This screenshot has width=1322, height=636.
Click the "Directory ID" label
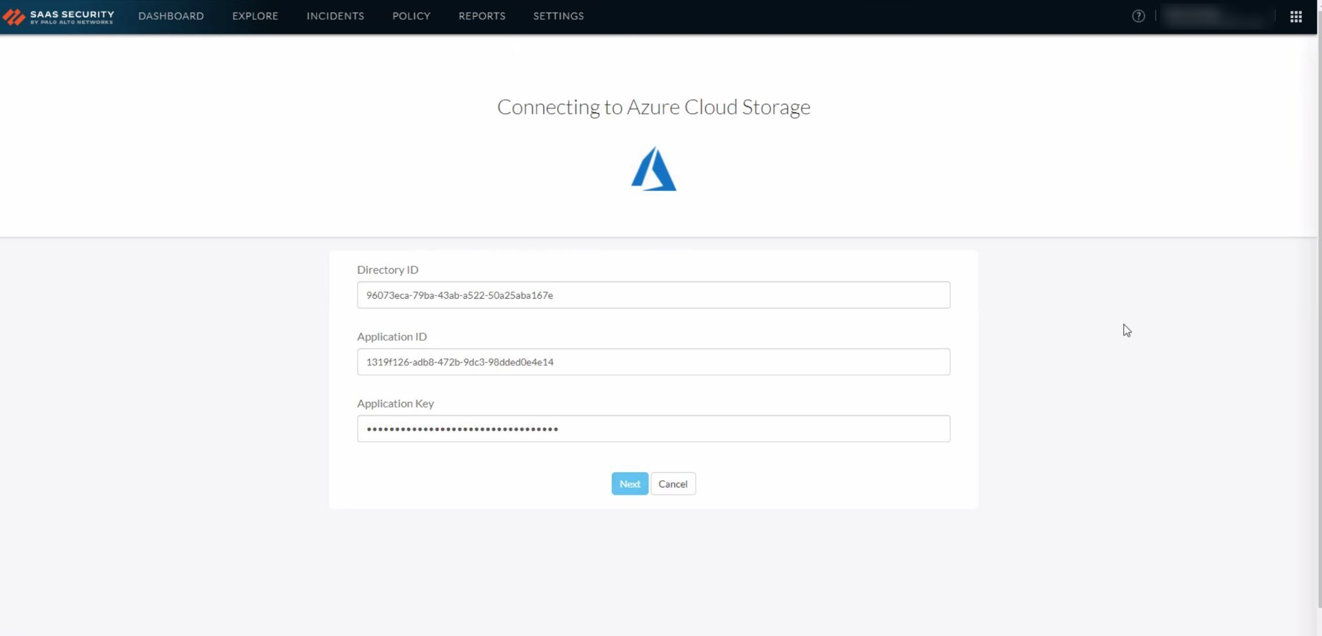click(387, 270)
